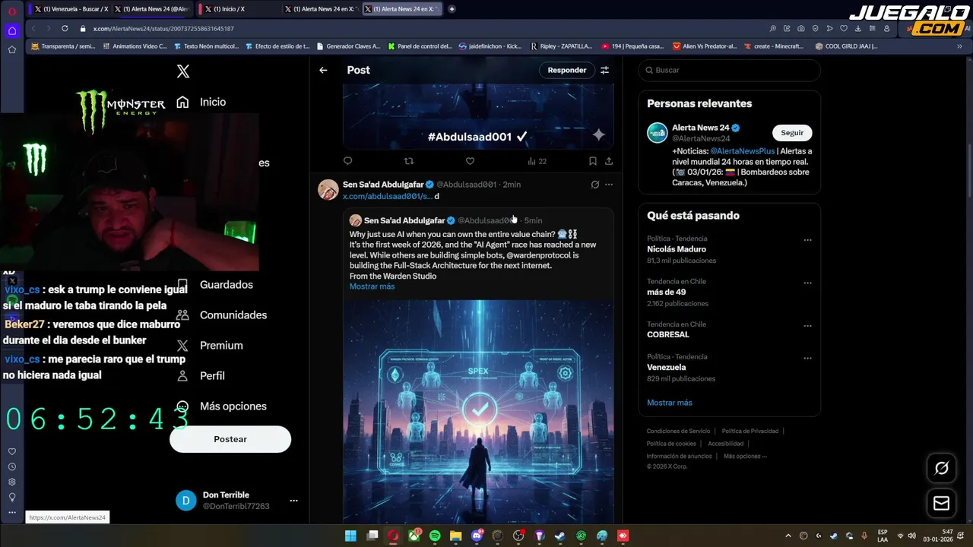This screenshot has height=547, width=973.
Task: Open Premium in the sidebar
Action: point(209,345)
